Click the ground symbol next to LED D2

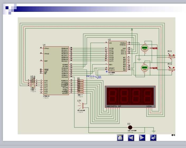click(153, 130)
